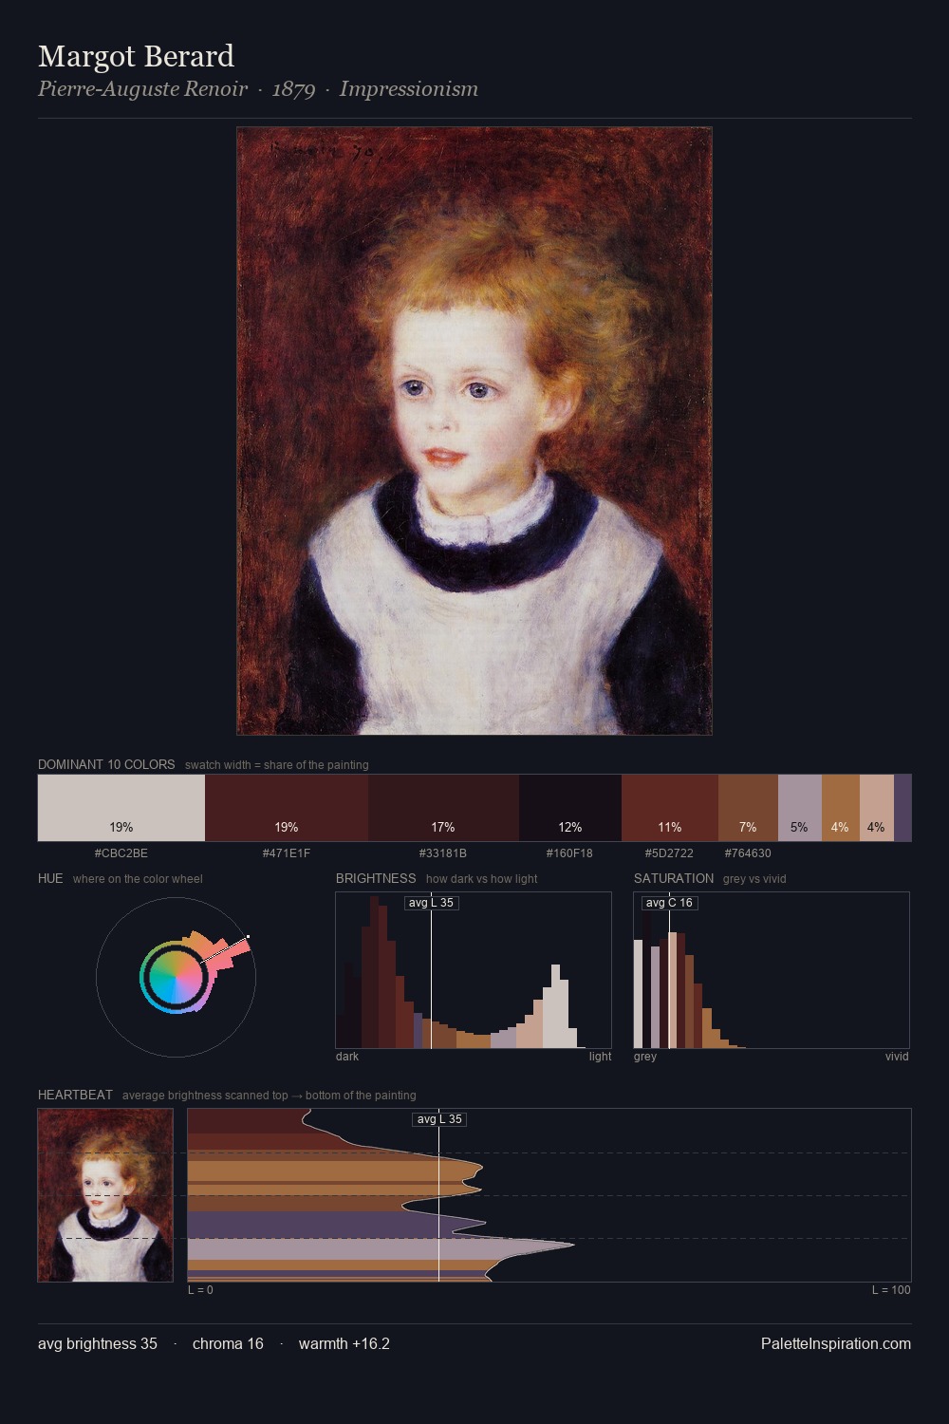Click the 'light' axis label of Brightness chart
The height and width of the screenshot is (1424, 949).
point(601,1057)
